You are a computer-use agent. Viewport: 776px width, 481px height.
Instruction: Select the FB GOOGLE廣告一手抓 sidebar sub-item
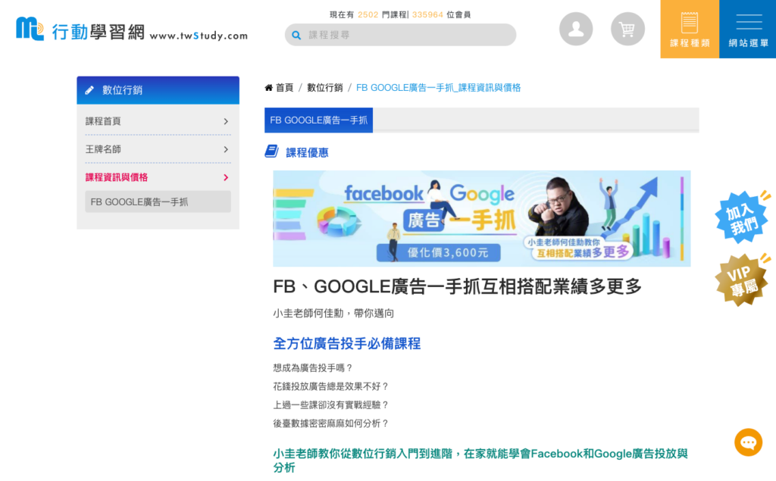158,202
